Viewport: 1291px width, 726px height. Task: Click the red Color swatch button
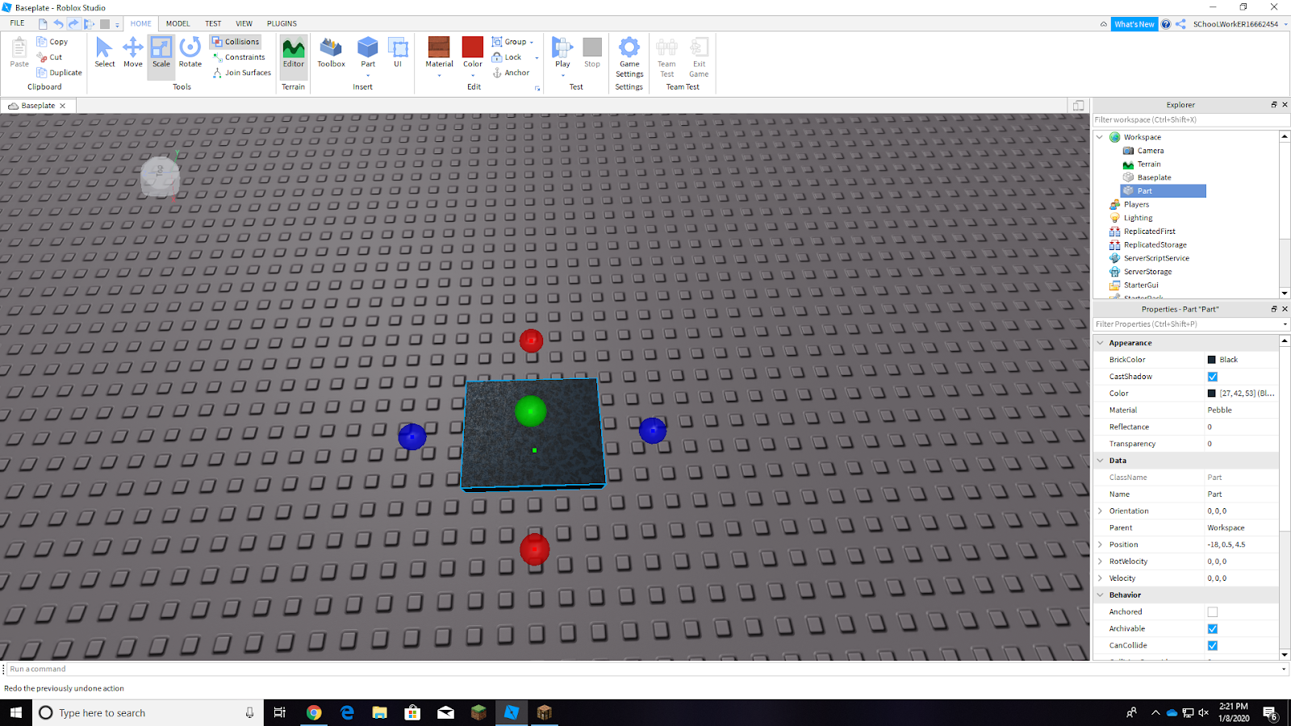pos(473,48)
